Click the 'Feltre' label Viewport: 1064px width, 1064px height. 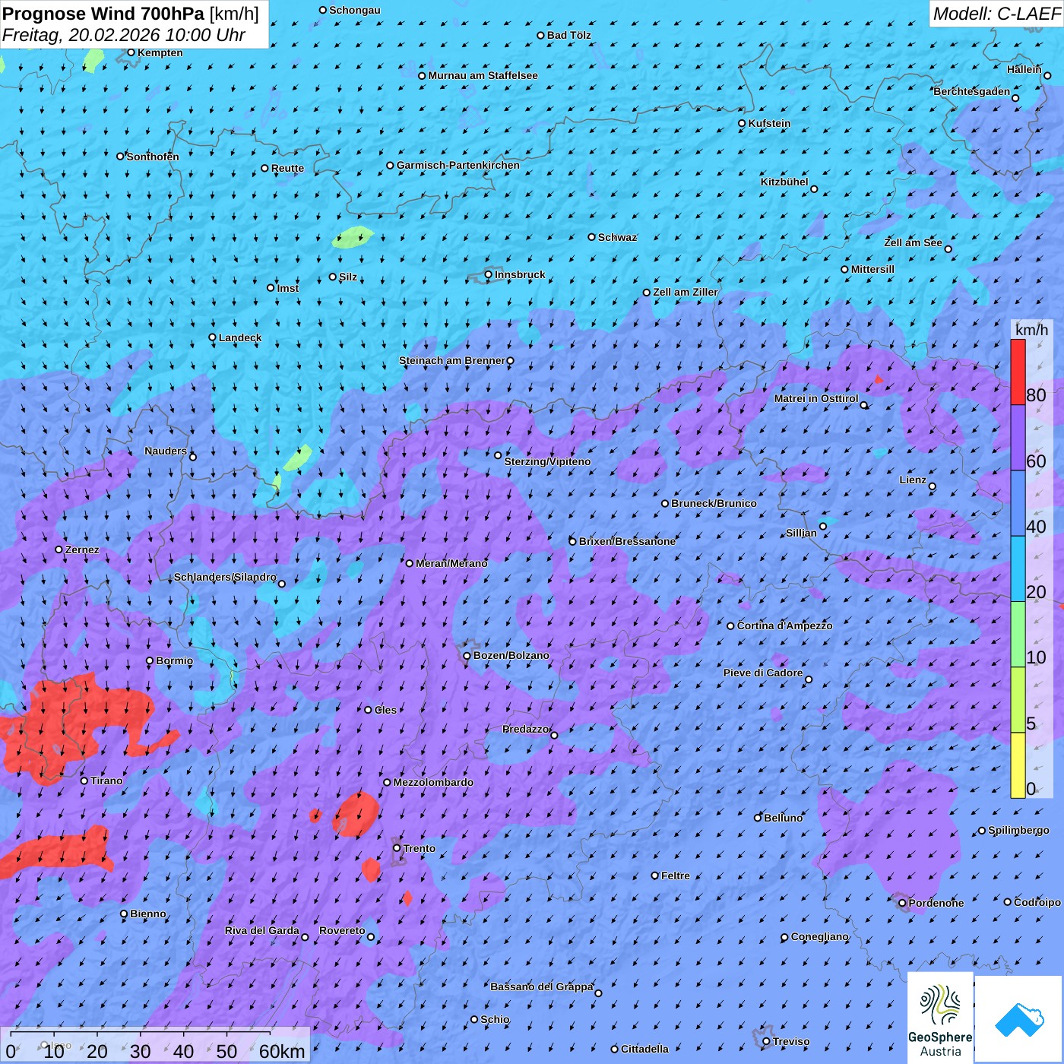pyautogui.click(x=676, y=876)
